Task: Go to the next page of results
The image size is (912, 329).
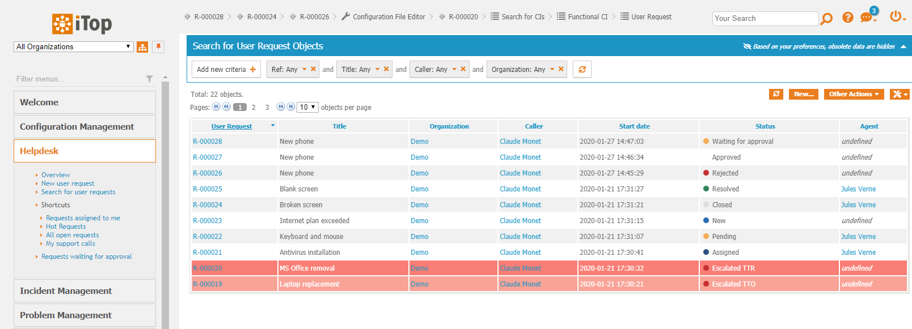Action: point(280,107)
